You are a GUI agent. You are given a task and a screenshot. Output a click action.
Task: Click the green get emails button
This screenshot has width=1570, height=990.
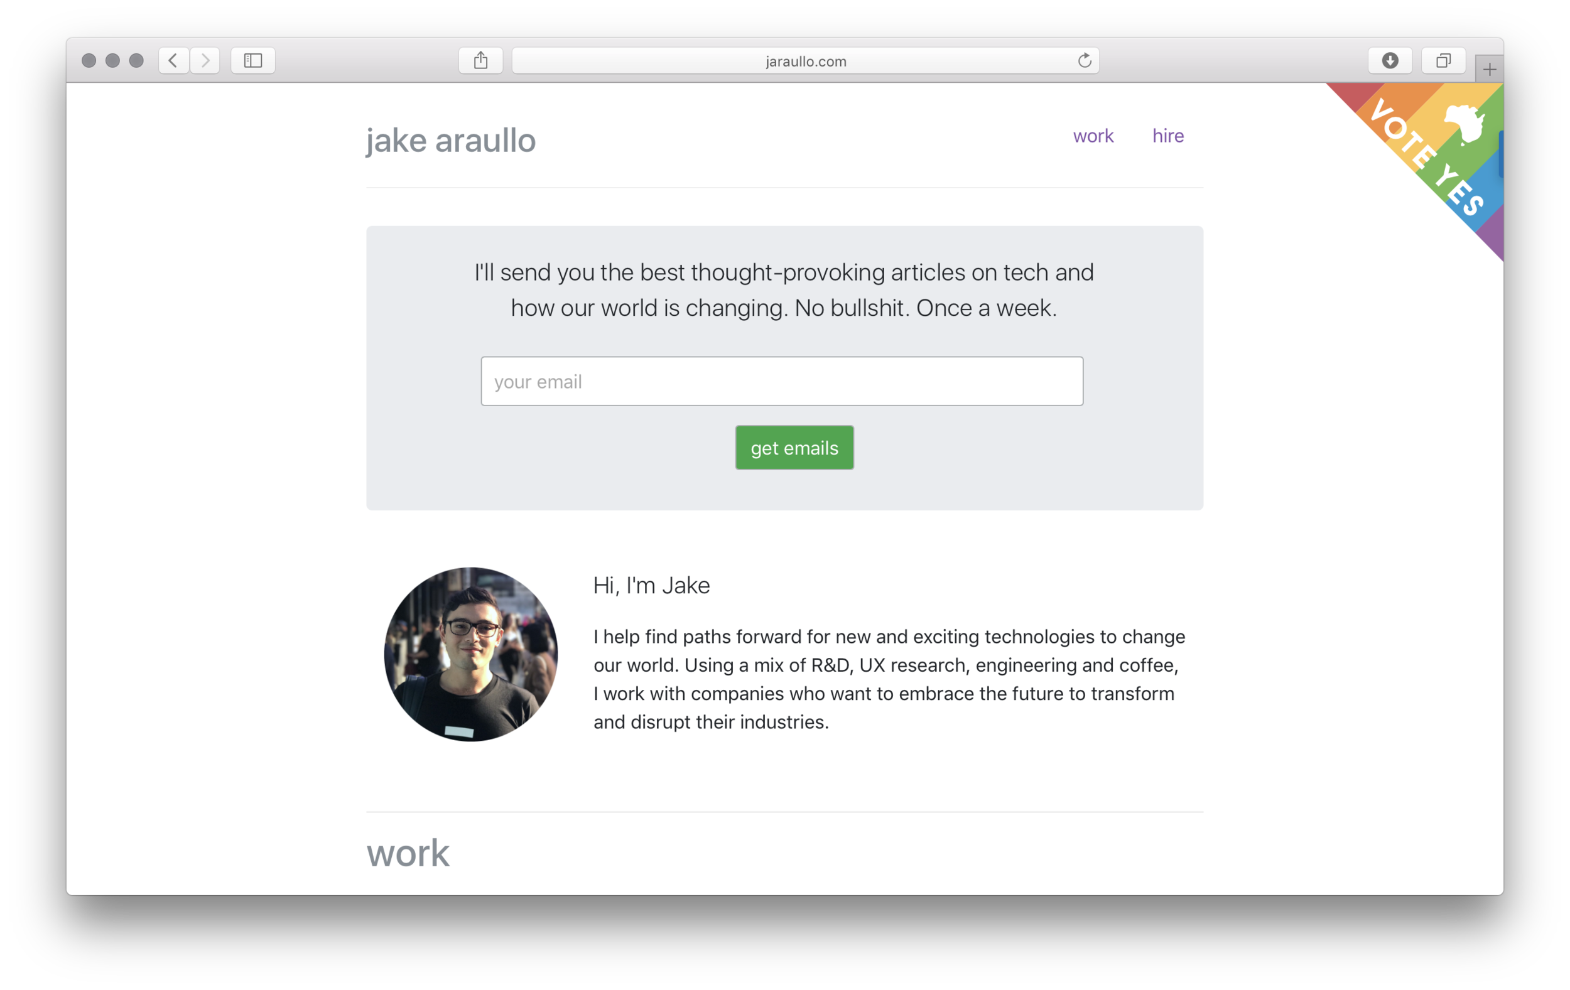coord(794,448)
